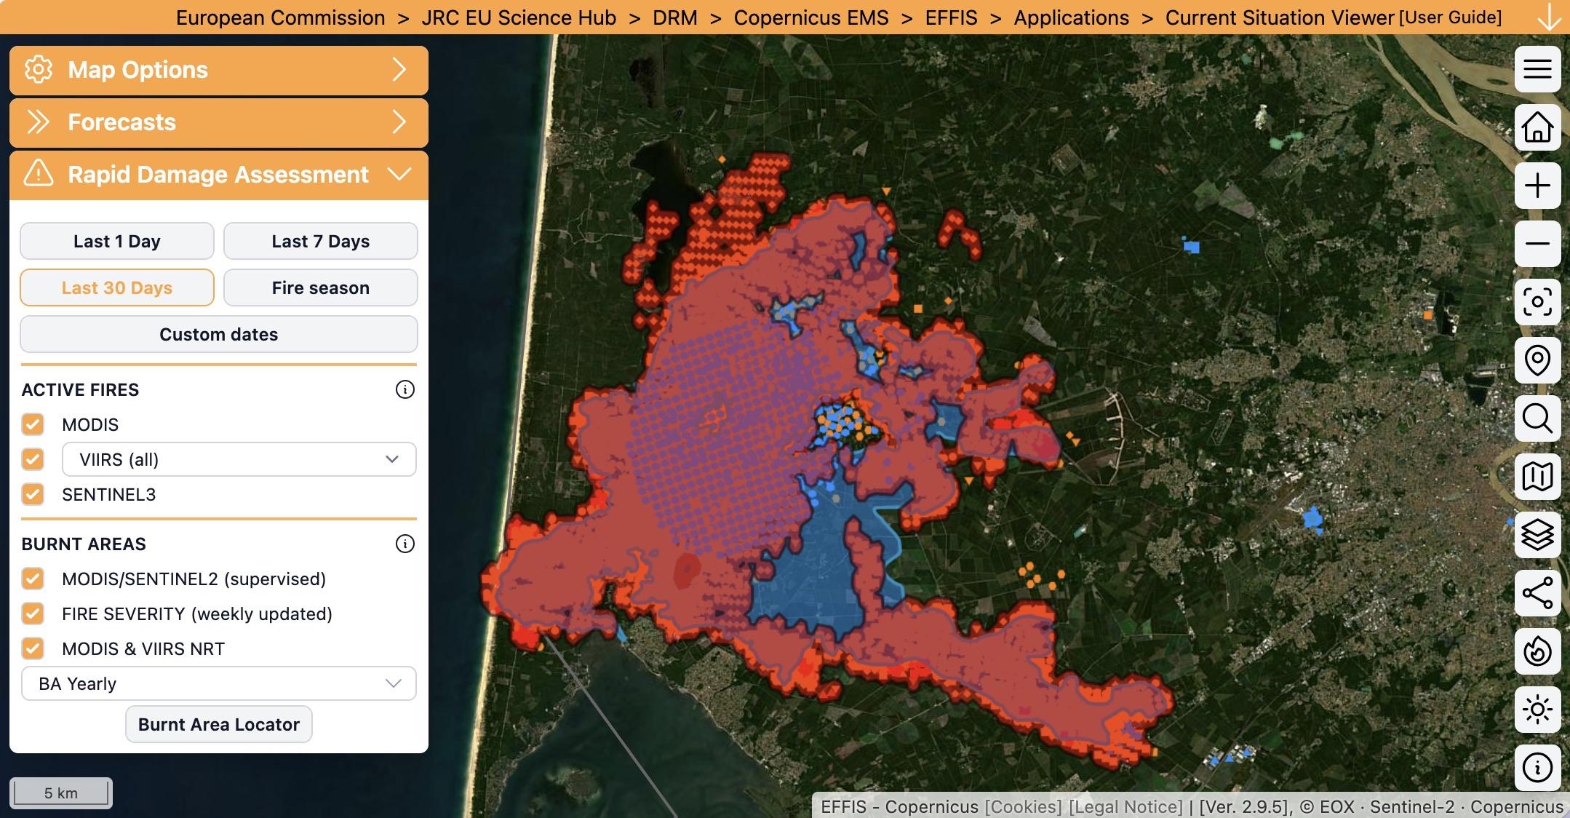The height and width of the screenshot is (818, 1570).
Task: Open the BA Yearly dropdown
Action: pos(219,683)
